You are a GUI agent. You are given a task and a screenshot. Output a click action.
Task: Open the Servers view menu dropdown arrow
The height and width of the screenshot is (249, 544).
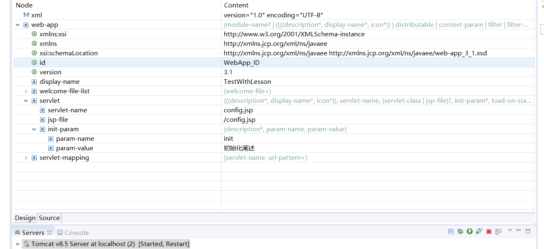(510, 231)
